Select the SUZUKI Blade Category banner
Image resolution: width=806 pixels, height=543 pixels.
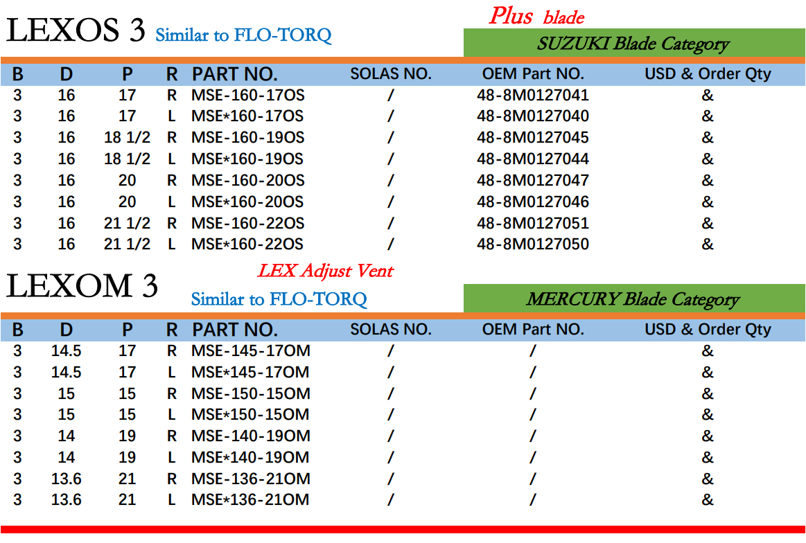click(x=634, y=43)
